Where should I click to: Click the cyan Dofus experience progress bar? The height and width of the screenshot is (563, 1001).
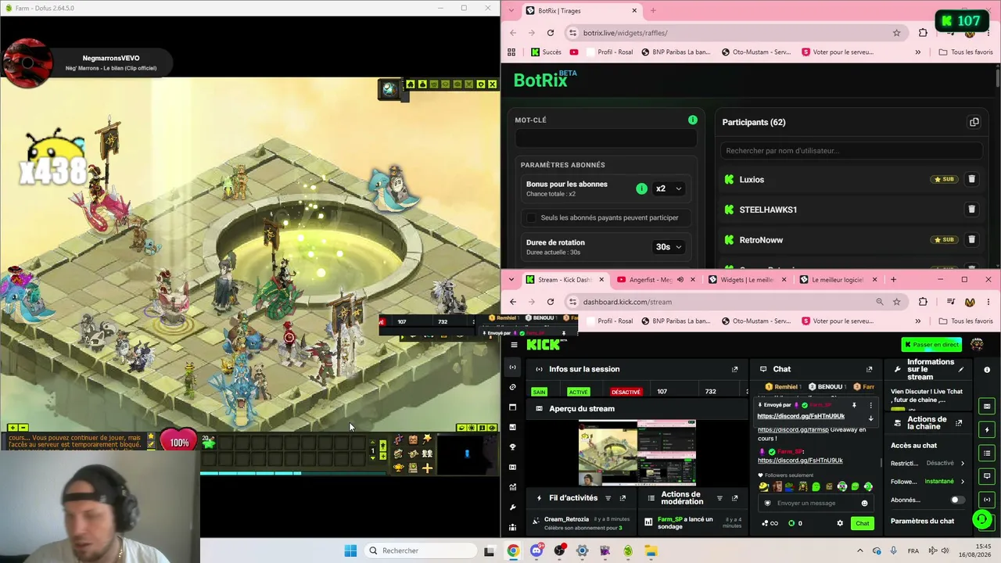pos(250,473)
